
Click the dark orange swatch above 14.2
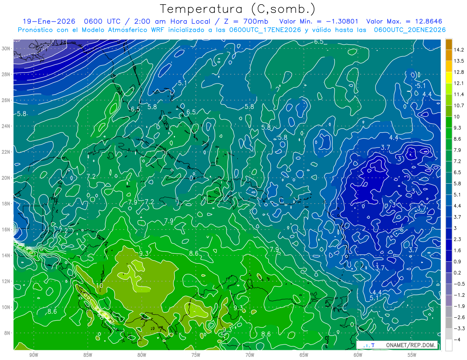point(449,44)
